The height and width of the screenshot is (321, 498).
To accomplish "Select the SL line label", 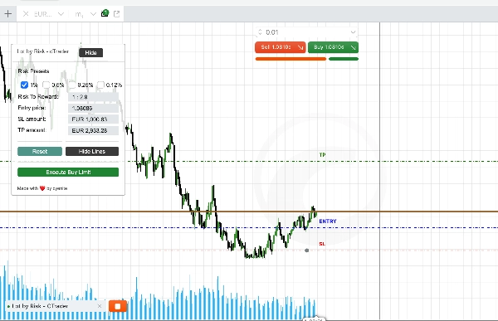I will tap(322, 244).
